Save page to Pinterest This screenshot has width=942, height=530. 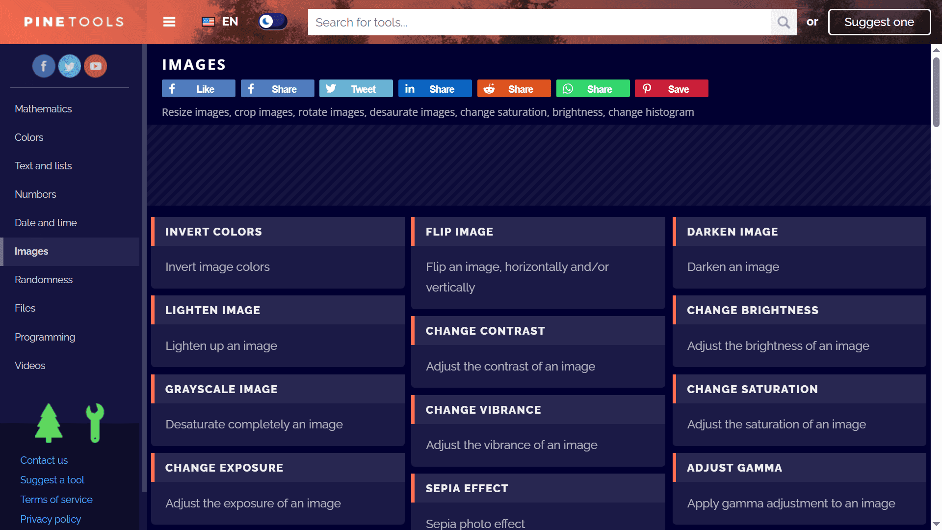coord(671,89)
